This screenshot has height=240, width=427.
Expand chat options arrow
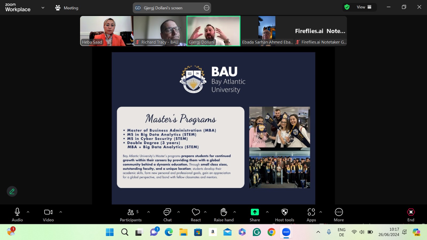pyautogui.click(x=179, y=212)
